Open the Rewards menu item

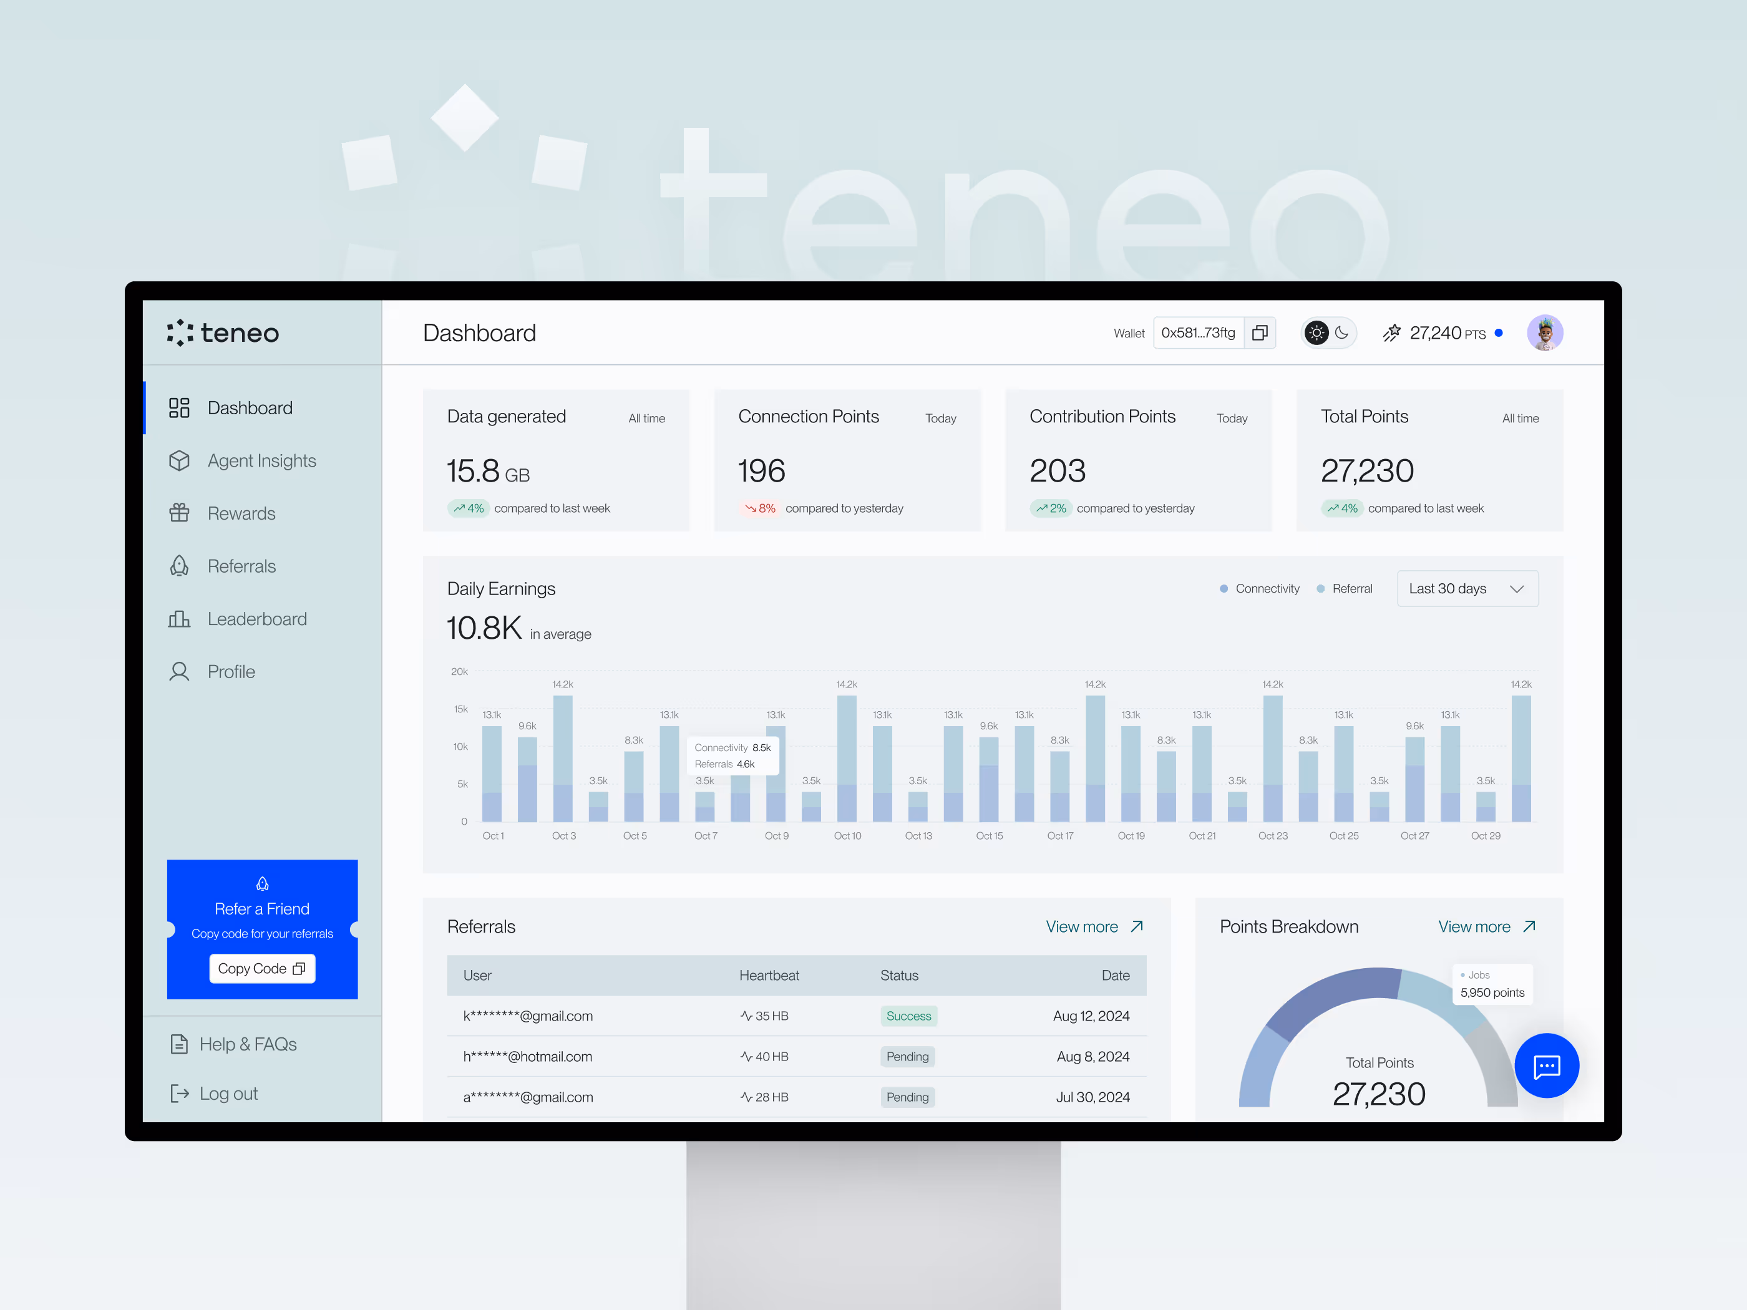(x=241, y=513)
